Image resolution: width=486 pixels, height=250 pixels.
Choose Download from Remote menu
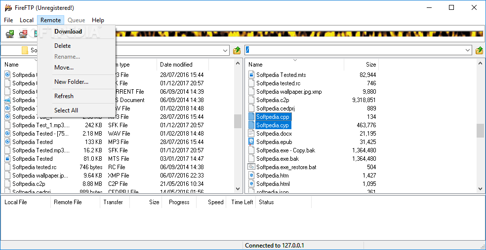point(77,32)
